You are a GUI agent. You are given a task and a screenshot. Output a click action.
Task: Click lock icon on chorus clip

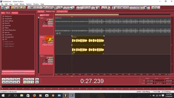coord(74,52)
